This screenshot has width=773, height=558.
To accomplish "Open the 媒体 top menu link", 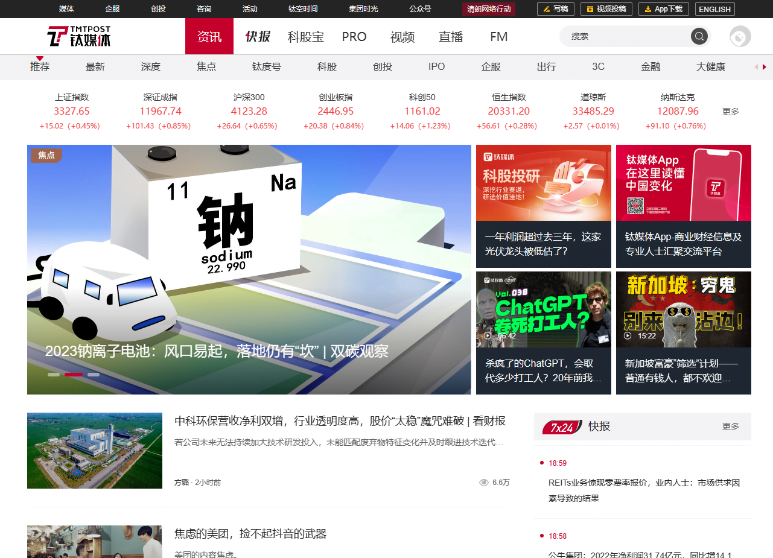I will pos(66,9).
